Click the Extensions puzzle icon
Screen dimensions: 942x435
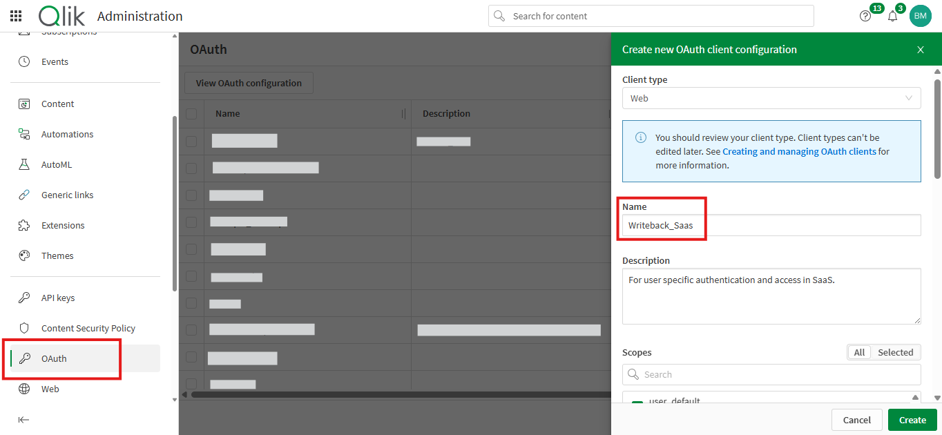point(24,225)
